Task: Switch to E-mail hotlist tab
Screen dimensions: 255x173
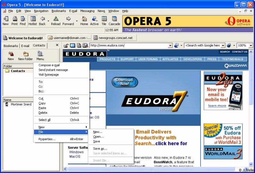Action: click(x=25, y=46)
